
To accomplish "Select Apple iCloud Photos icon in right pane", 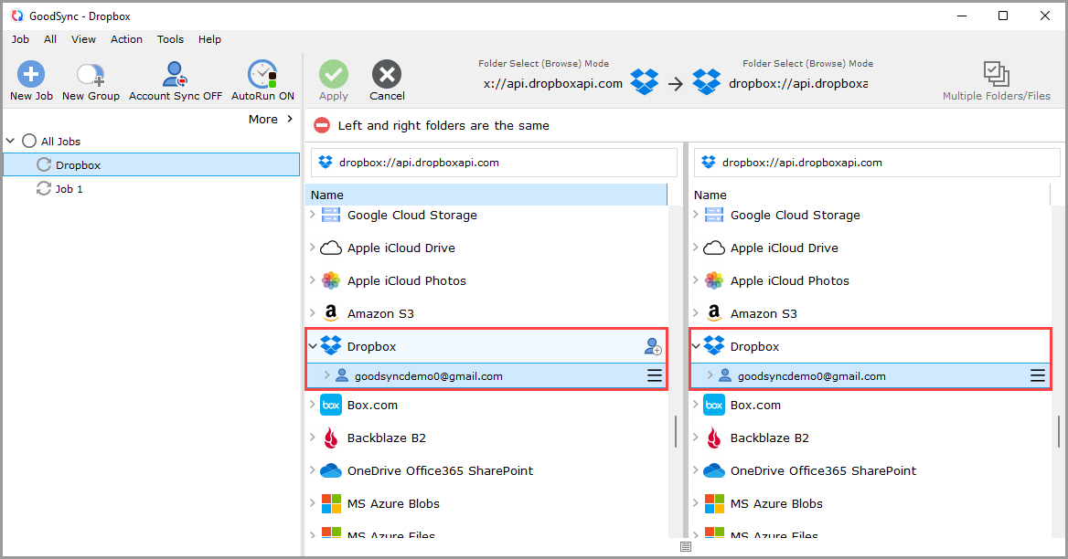I will point(714,280).
